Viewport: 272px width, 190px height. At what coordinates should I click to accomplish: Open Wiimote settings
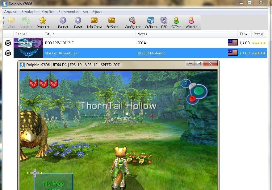tap(191, 23)
